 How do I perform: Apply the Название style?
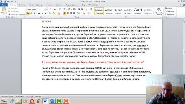(138, 11)
